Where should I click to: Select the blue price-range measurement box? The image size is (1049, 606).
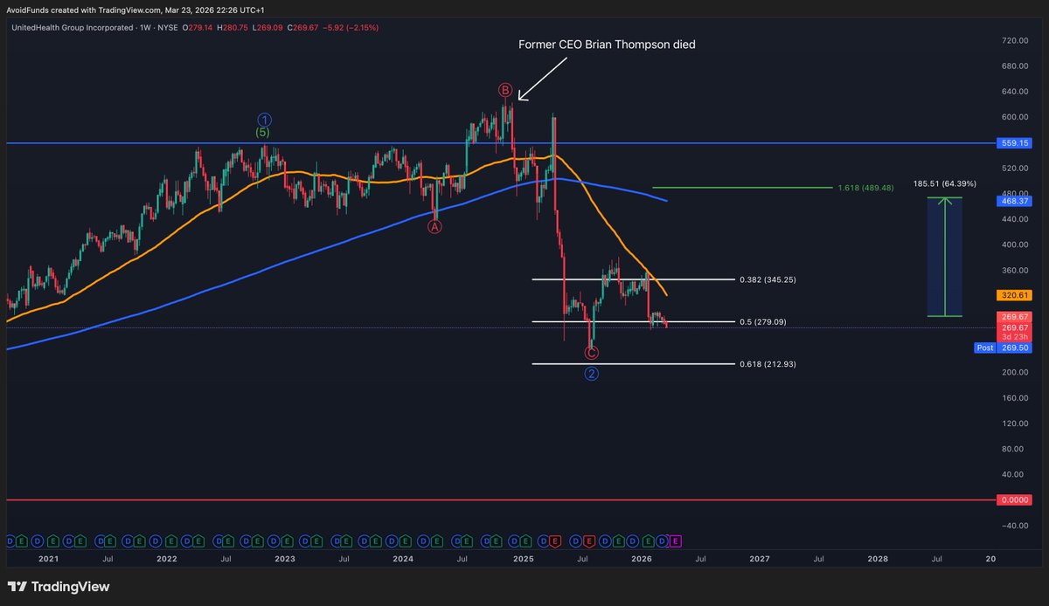tap(945, 257)
